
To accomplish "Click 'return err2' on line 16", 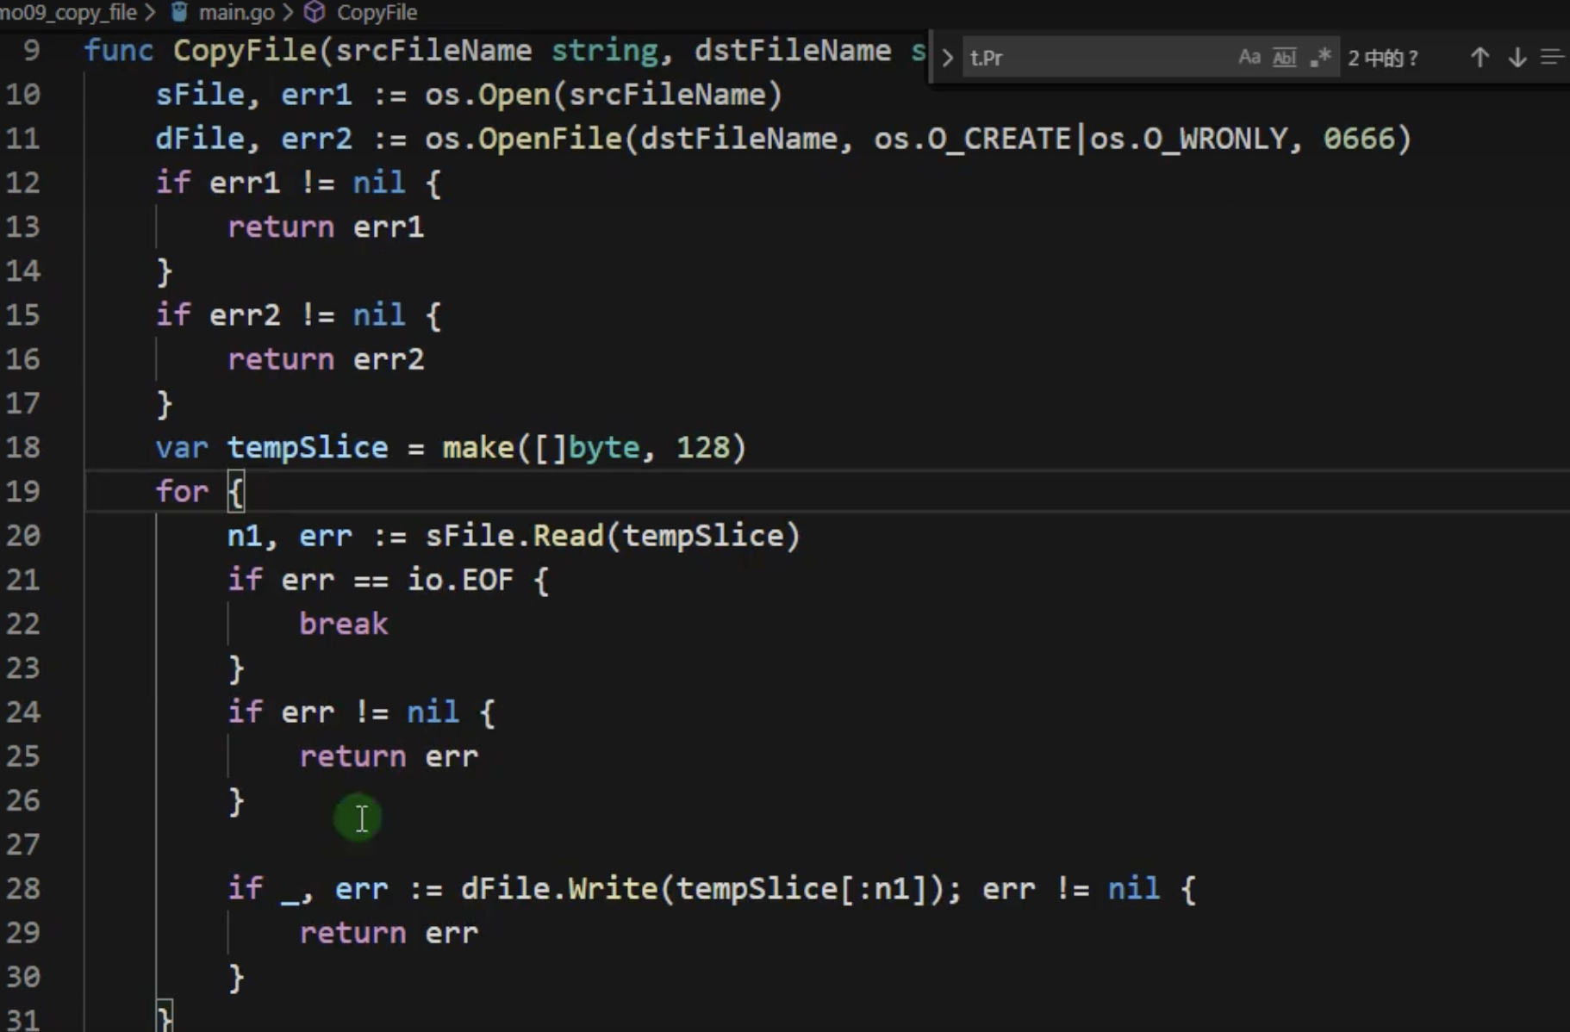I will point(326,359).
